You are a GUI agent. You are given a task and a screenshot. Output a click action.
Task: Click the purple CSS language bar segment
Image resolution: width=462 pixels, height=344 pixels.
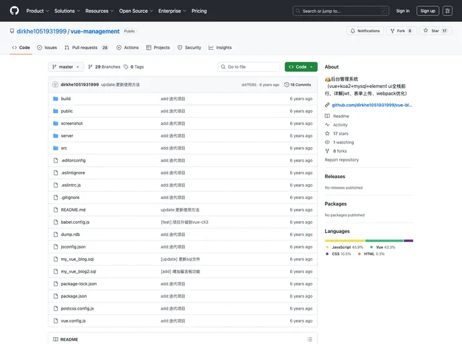(x=408, y=241)
